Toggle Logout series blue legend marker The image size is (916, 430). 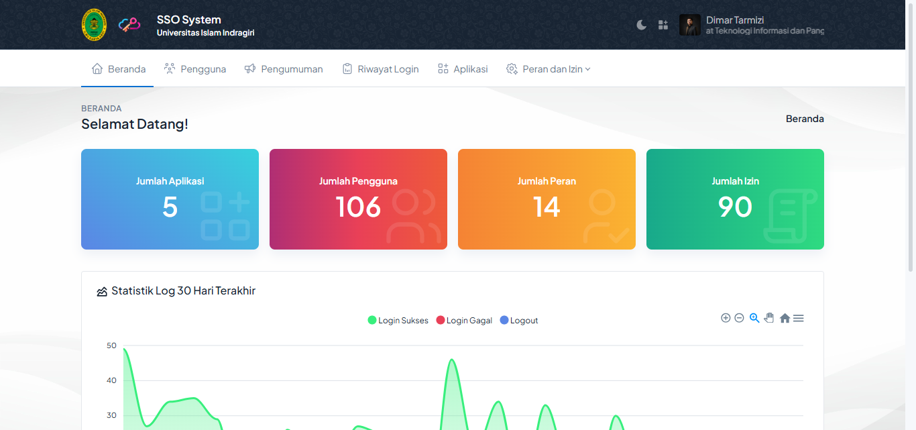(505, 321)
